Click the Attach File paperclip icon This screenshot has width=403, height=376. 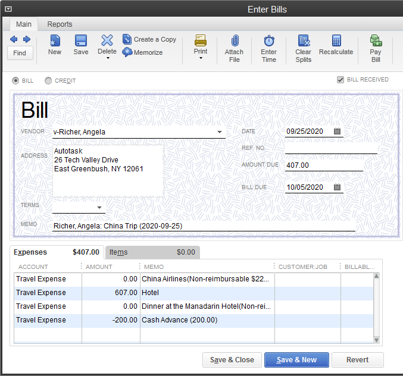coord(235,40)
